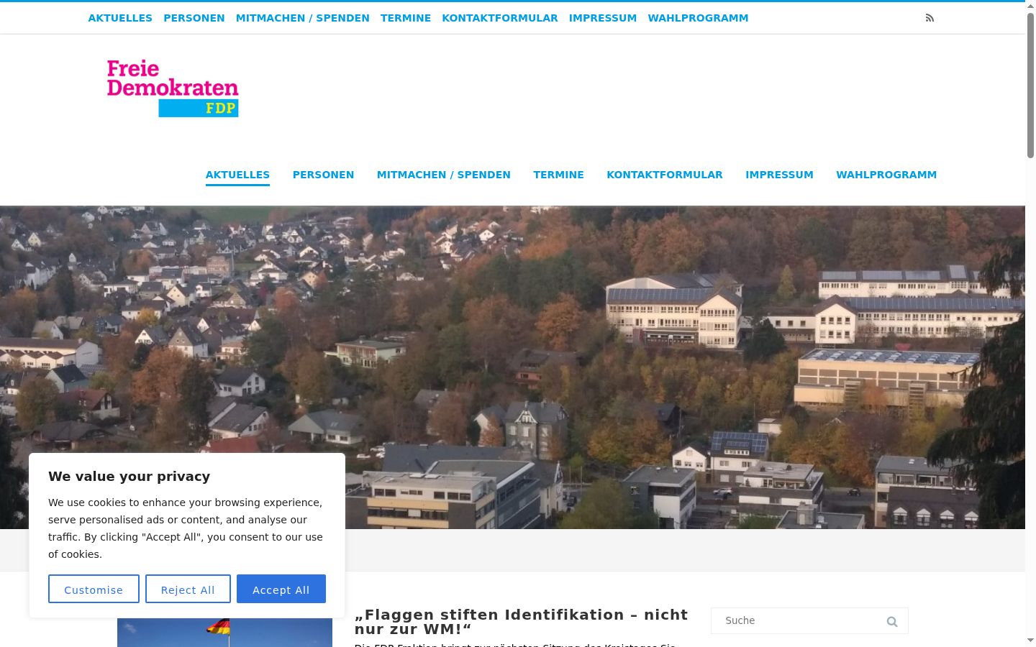Open PERSONEN in the top bar
Viewport: 1036px width, 647px height.
pyautogui.click(x=194, y=18)
